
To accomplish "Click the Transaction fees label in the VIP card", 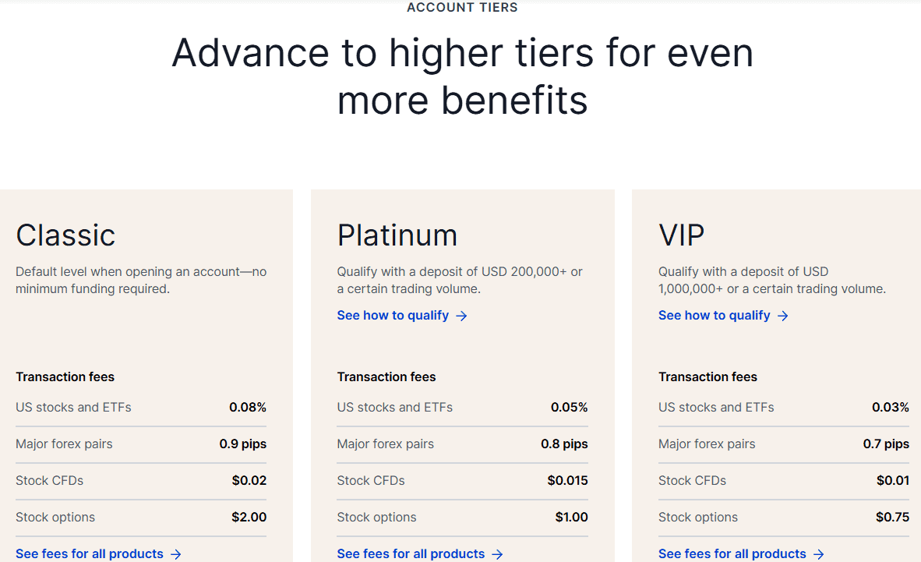I will click(708, 376).
